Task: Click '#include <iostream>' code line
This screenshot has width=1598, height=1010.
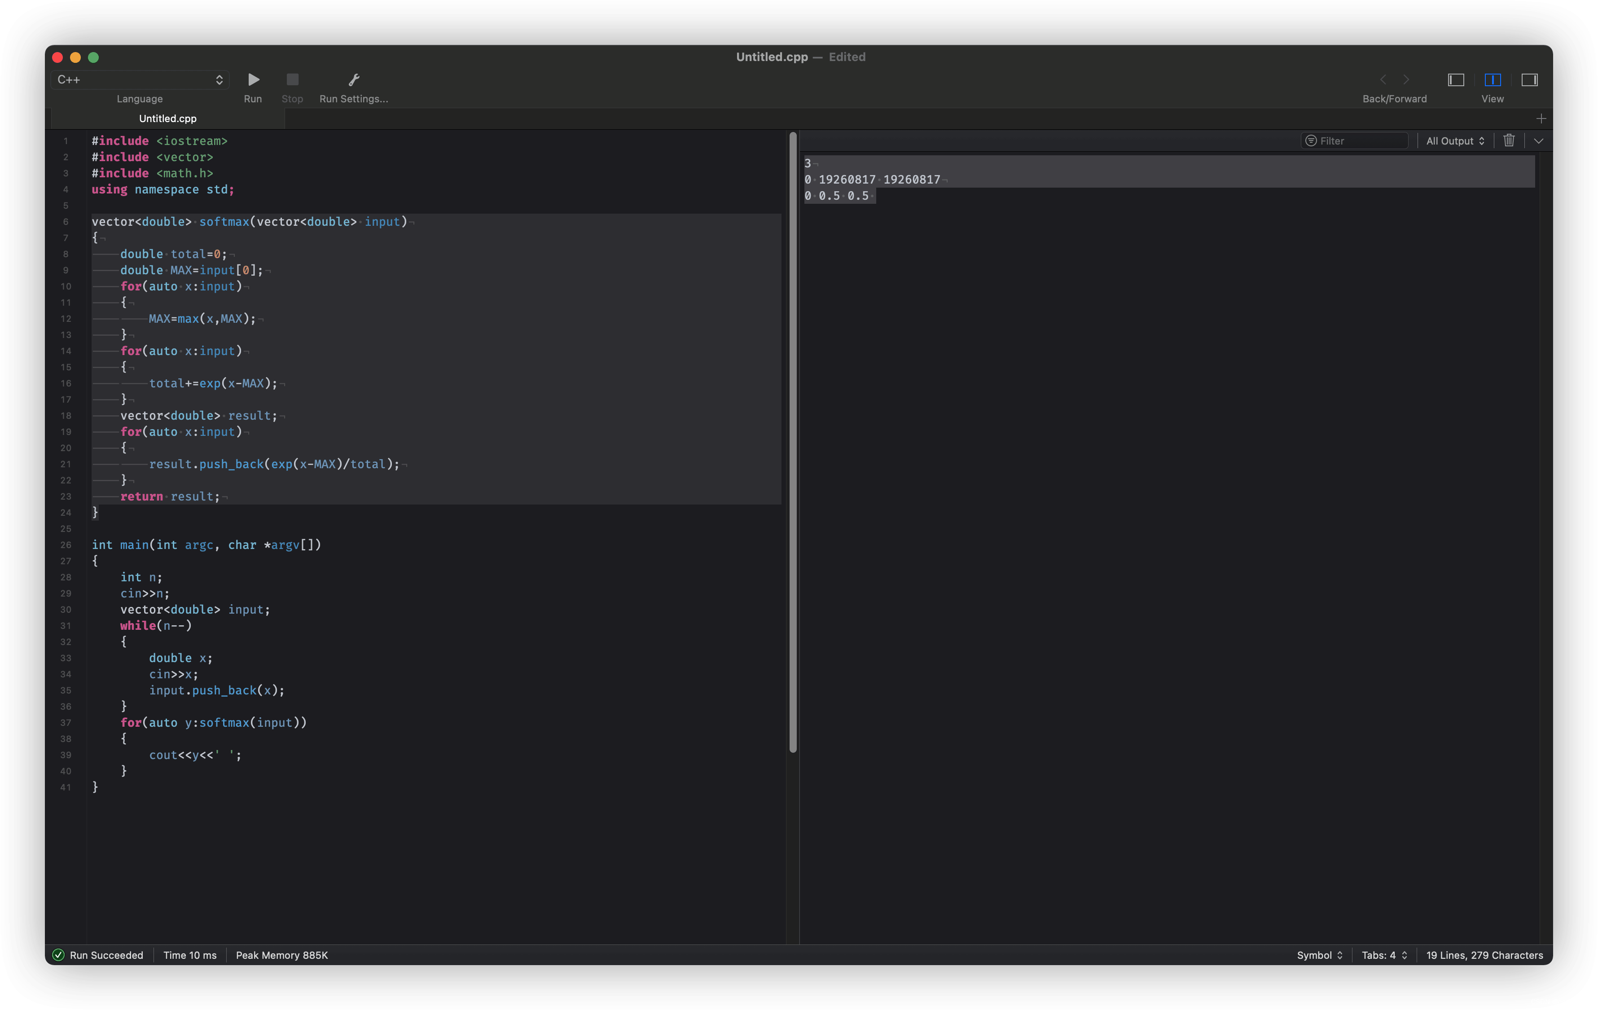Action: coord(159,141)
